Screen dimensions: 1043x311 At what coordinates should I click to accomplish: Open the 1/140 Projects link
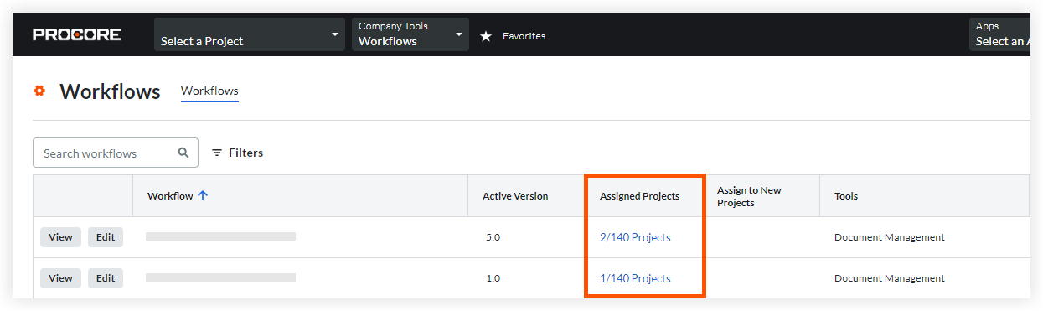[635, 278]
